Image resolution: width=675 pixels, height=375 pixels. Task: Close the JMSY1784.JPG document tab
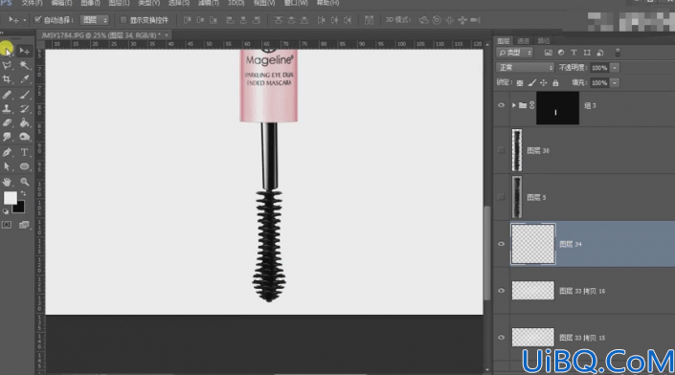167,34
